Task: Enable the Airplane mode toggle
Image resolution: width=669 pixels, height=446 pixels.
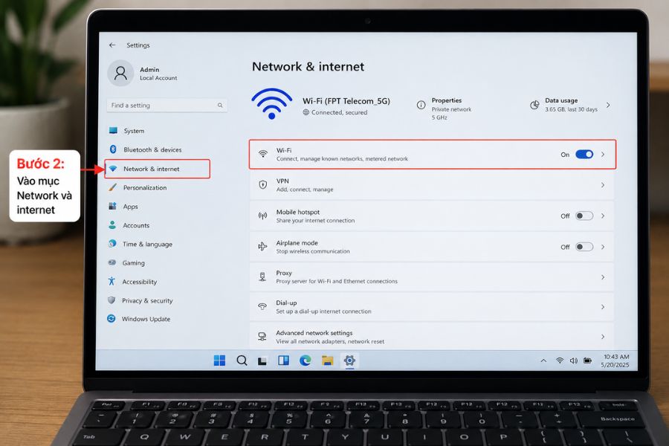Action: [584, 246]
